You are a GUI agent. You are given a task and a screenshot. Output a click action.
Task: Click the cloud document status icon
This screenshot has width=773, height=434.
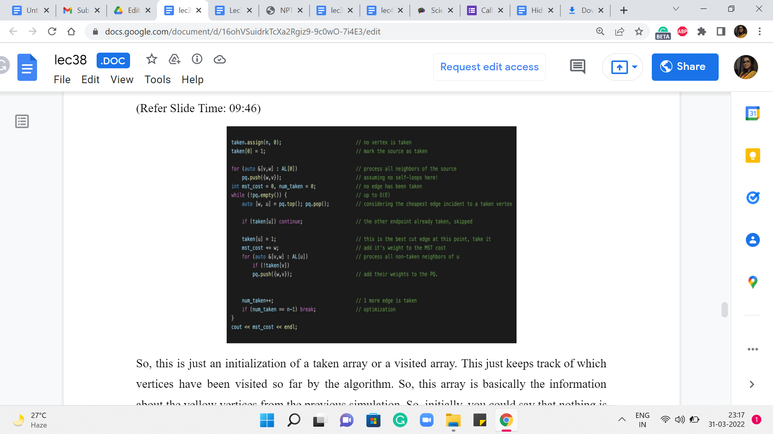[219, 59]
